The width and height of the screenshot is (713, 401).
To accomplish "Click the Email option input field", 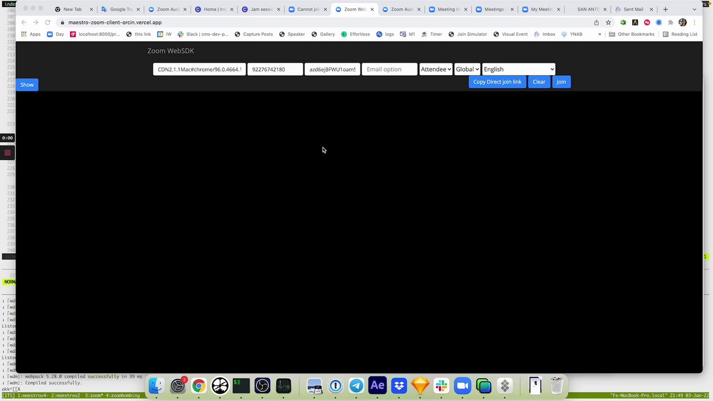I will (x=389, y=69).
